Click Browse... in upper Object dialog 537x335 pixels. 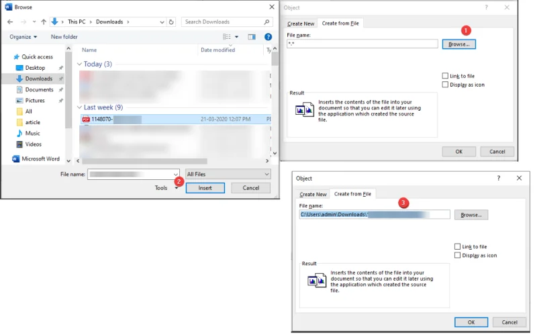coord(459,44)
